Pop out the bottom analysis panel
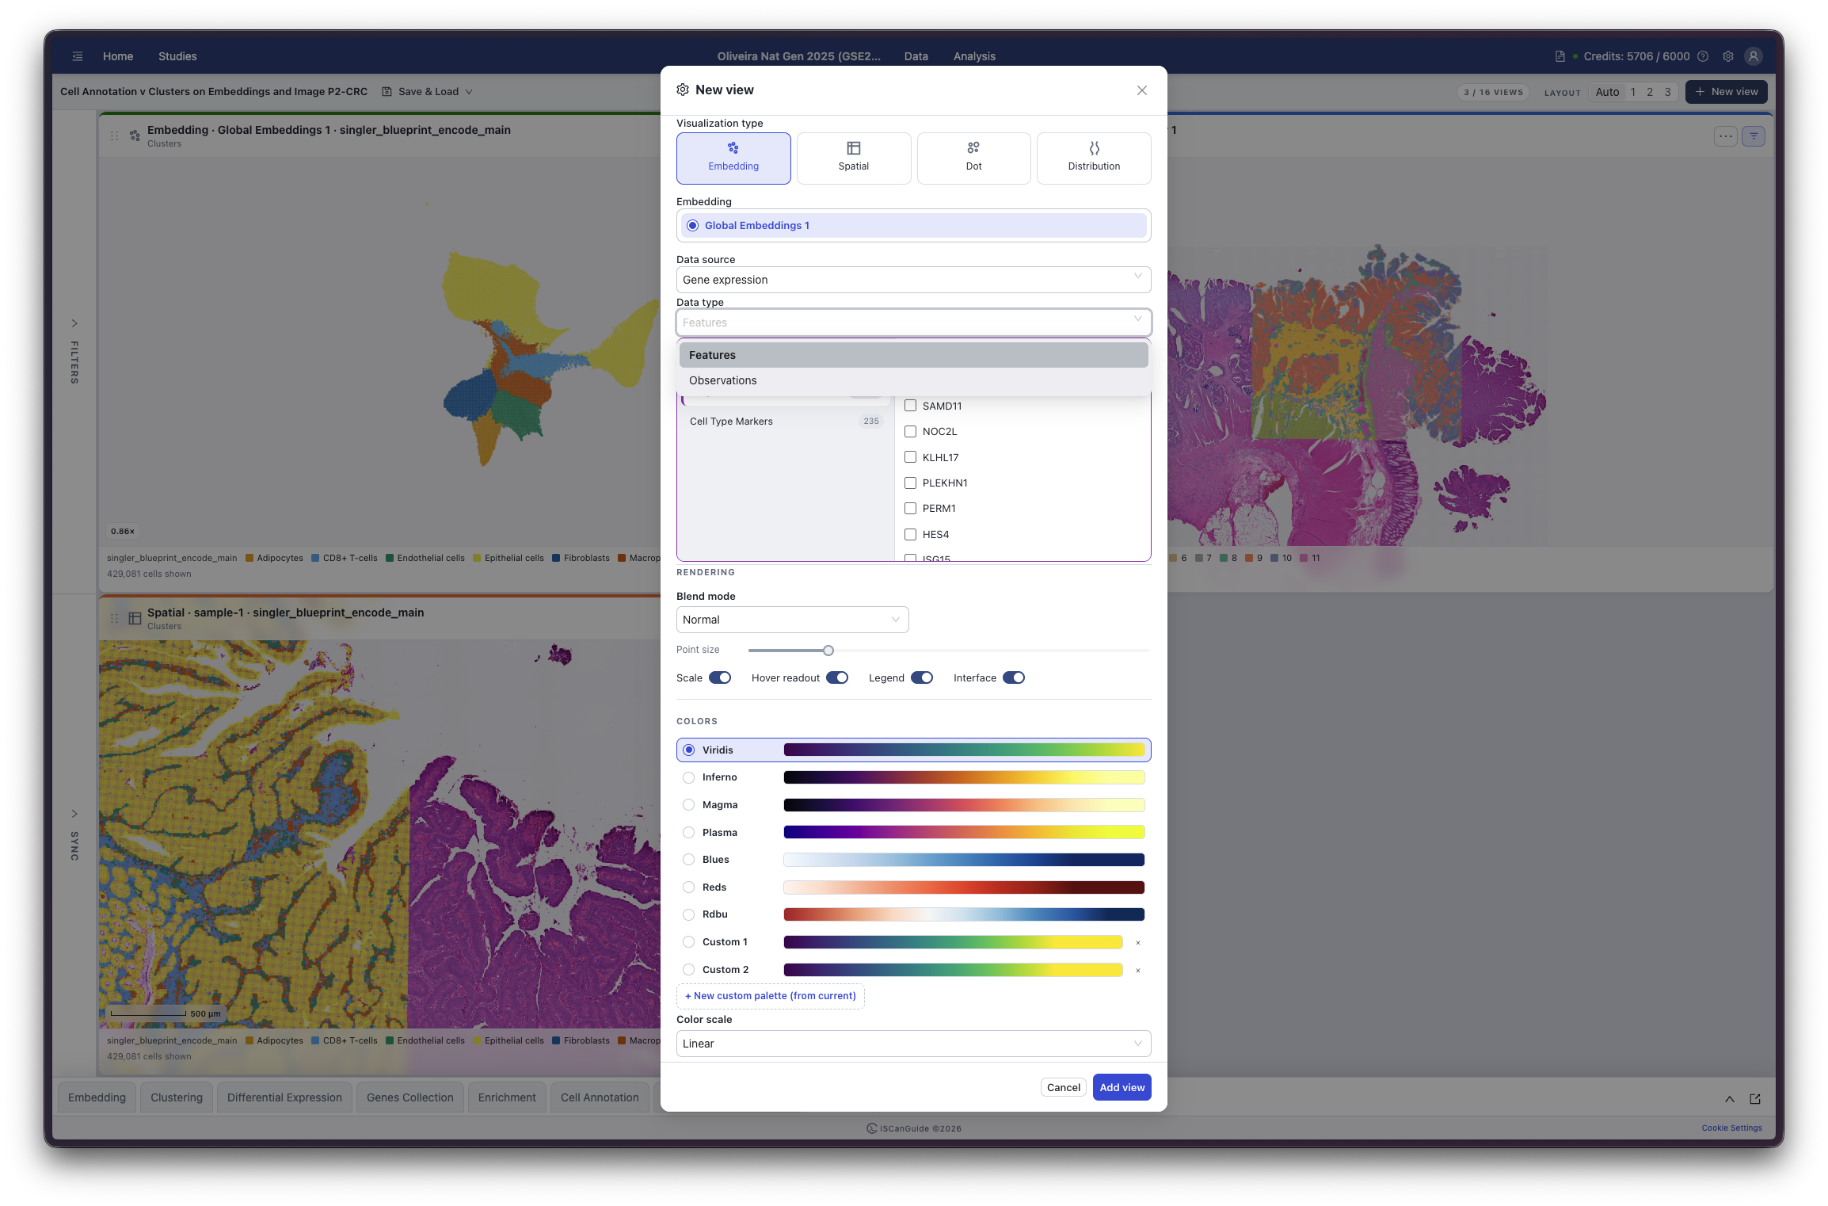The image size is (1828, 1206). coord(1754,1098)
